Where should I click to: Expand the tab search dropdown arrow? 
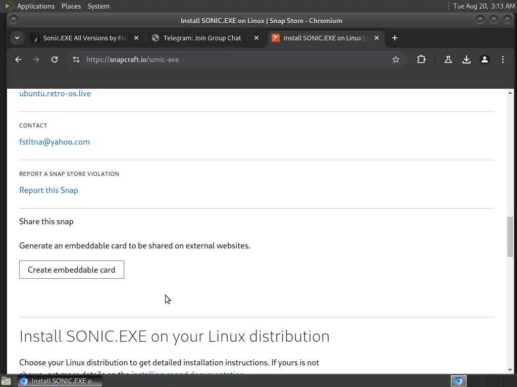pyautogui.click(x=17, y=38)
